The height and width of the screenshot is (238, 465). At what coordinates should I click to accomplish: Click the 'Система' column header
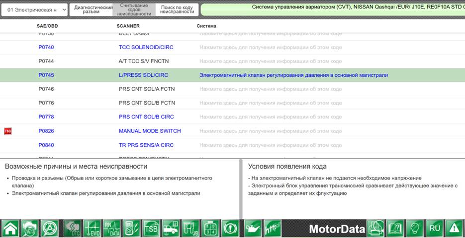pyautogui.click(x=206, y=26)
